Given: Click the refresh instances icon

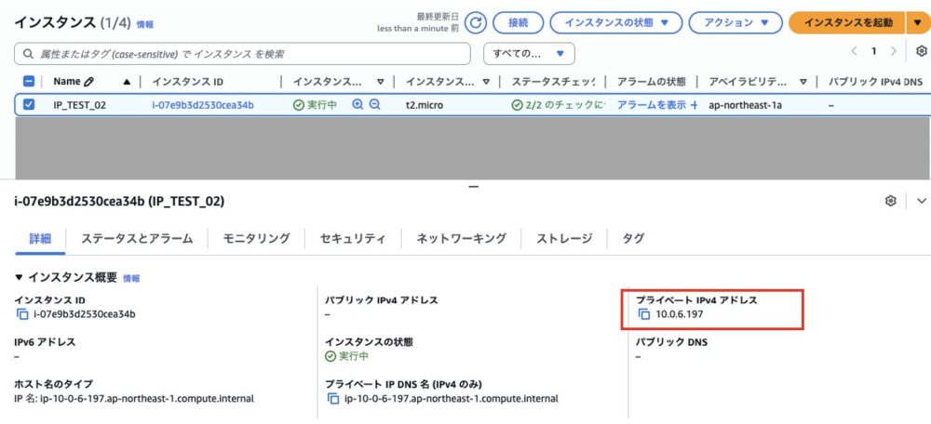Looking at the screenshot, I should pos(477,22).
